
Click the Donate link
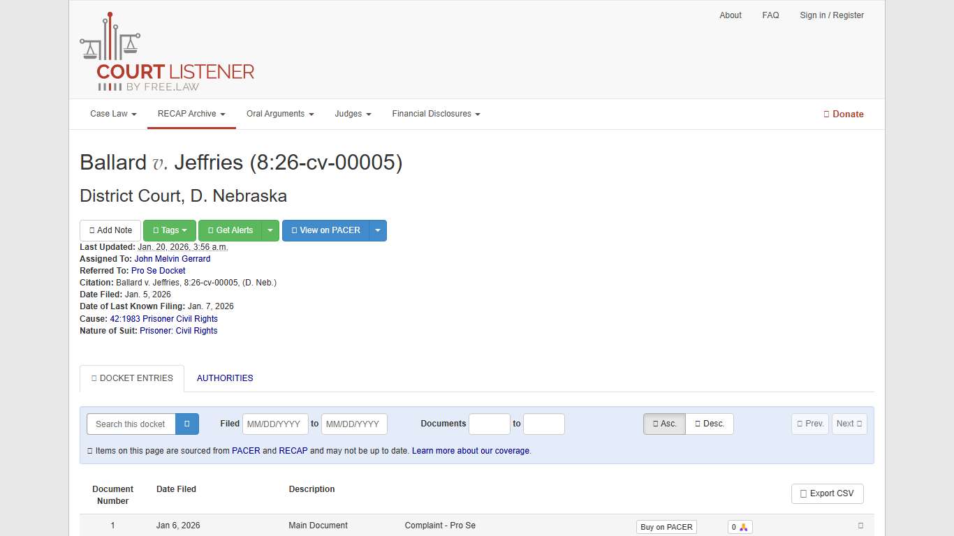click(x=844, y=114)
